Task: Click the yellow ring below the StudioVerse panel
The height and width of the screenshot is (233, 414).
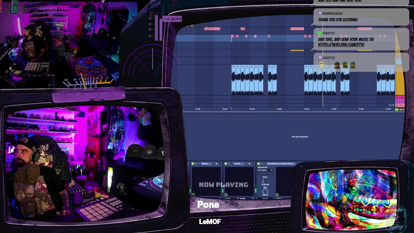Action: (x=277, y=195)
